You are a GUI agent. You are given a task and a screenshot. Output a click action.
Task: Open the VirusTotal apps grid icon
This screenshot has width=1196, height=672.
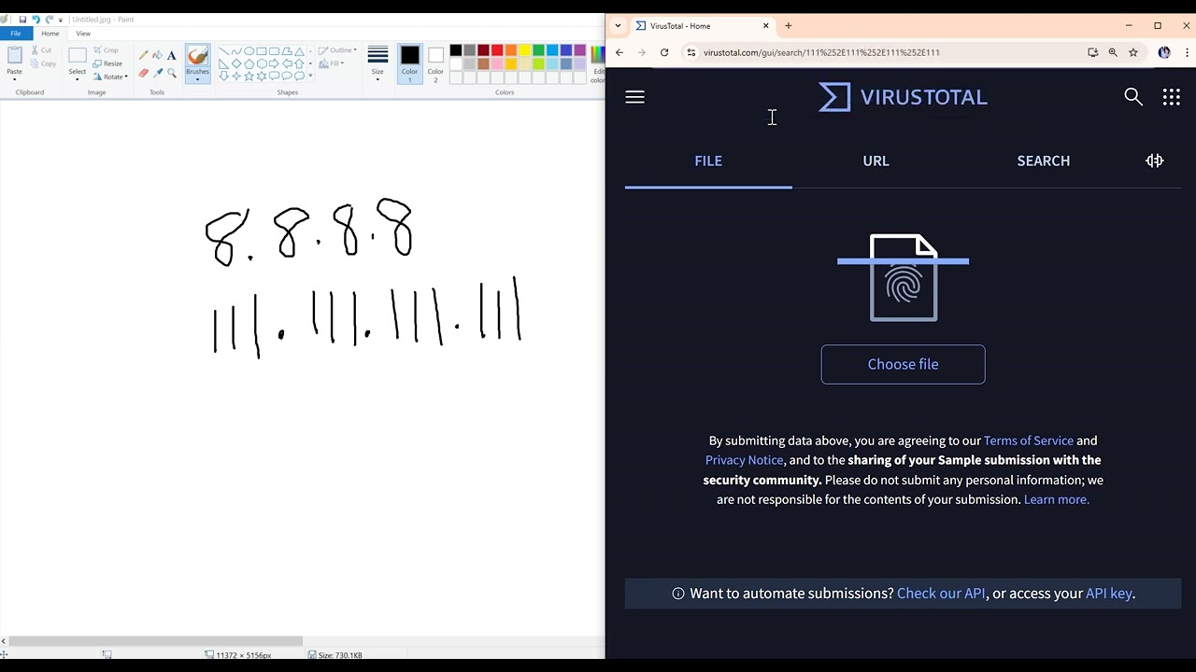pyautogui.click(x=1172, y=97)
